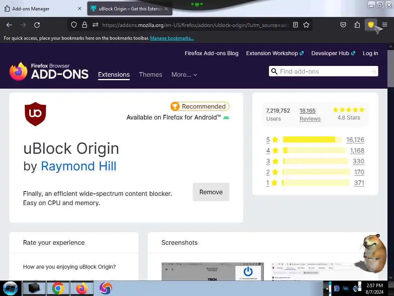The width and height of the screenshot is (394, 296).
Task: Submit search with arrow in Find add-ons box
Action: tap(373, 71)
